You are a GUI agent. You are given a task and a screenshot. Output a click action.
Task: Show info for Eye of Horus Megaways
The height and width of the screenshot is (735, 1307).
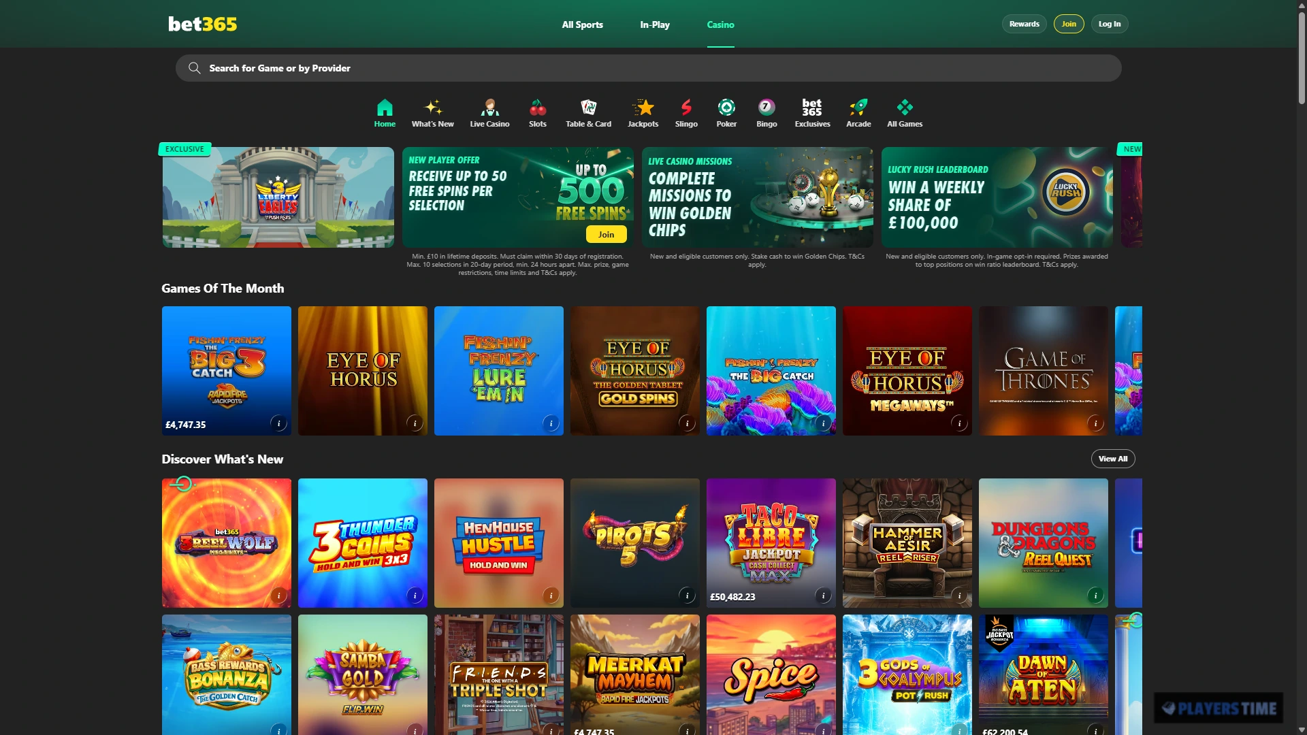pos(959,423)
